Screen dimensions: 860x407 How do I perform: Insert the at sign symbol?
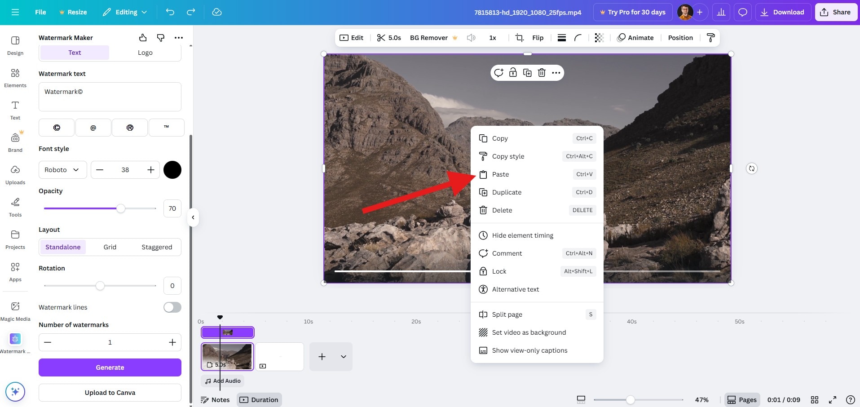[x=93, y=128]
